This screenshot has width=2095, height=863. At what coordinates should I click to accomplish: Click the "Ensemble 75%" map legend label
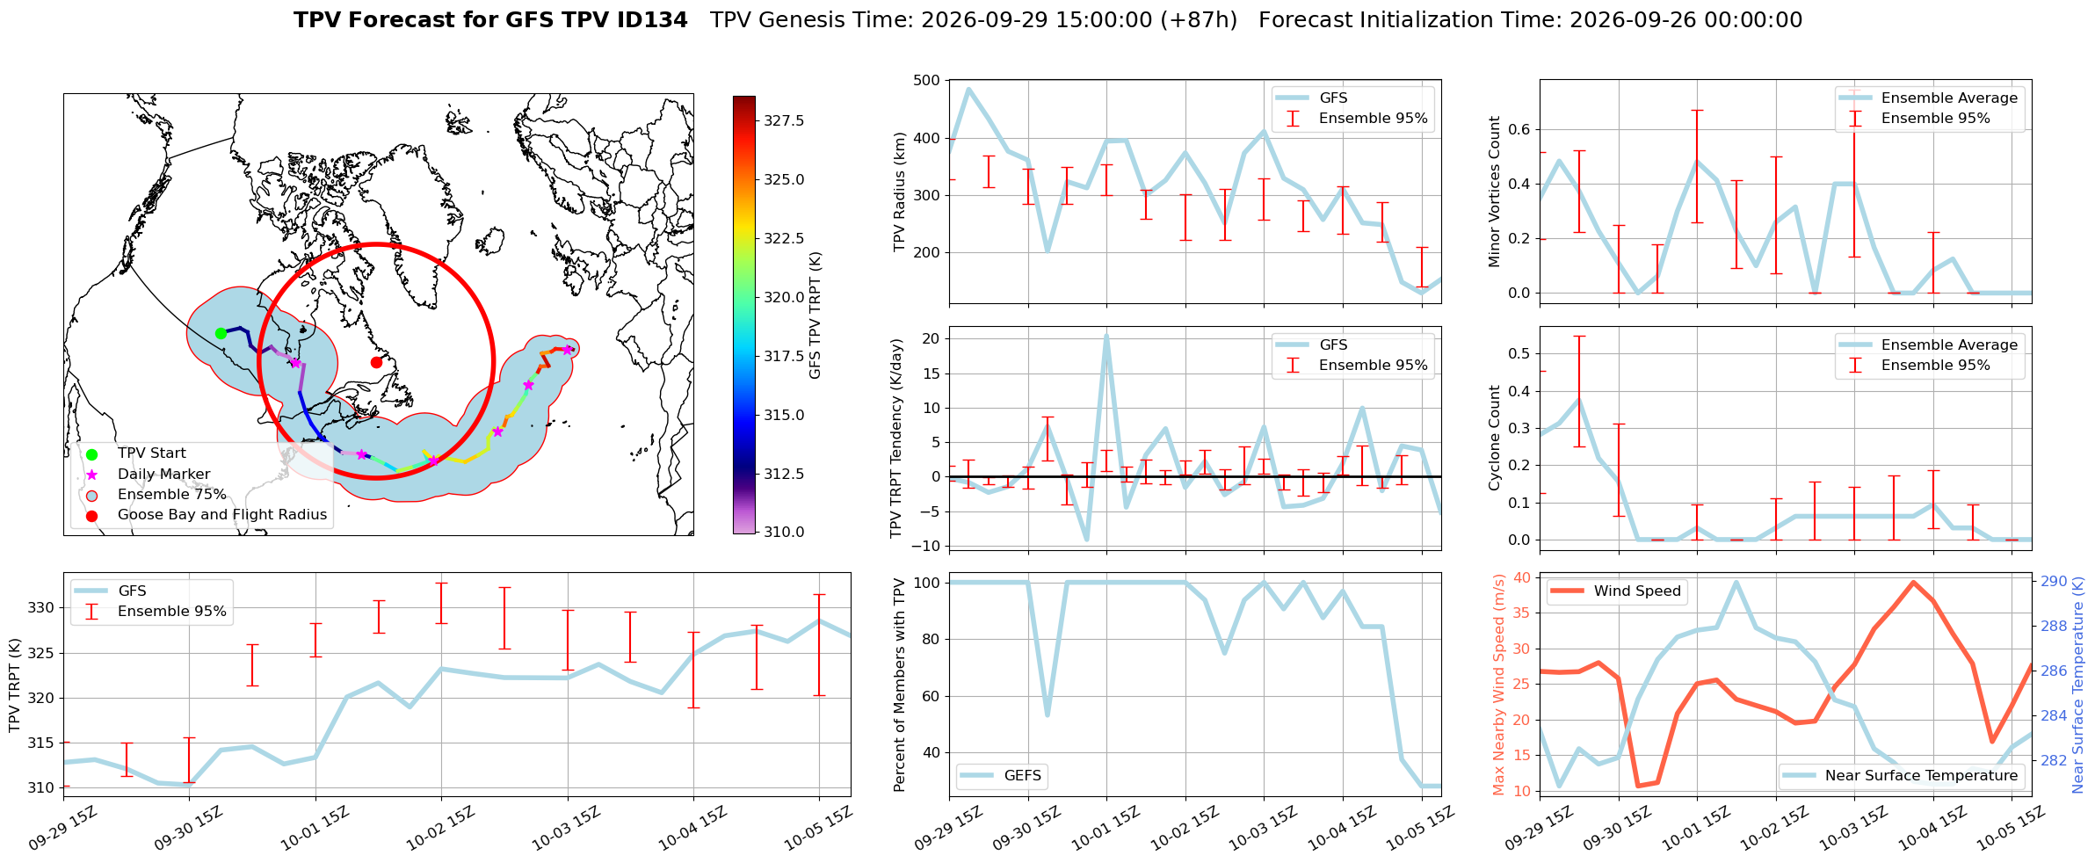click(x=171, y=495)
